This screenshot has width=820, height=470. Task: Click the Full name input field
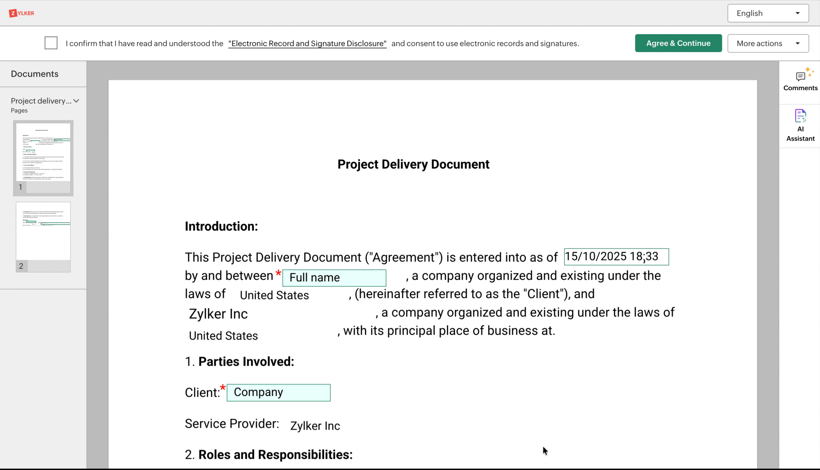click(334, 278)
